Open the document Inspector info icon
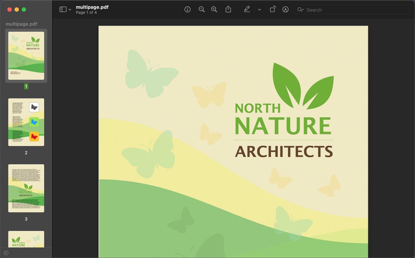The width and height of the screenshot is (415, 258). coord(187,10)
